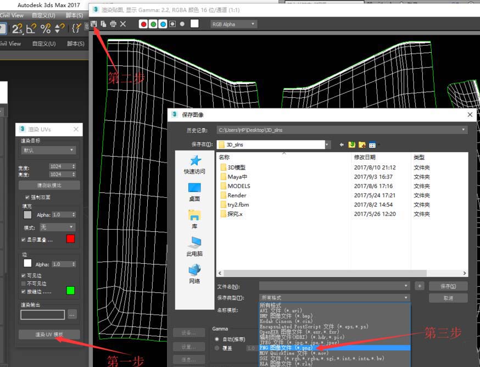Open the 渲染目标 默认 dropdown
Viewport: 480px width, 367px height.
(48, 150)
